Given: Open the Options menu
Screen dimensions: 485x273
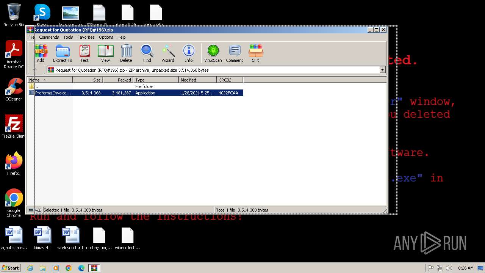Looking at the screenshot, I should point(106,37).
